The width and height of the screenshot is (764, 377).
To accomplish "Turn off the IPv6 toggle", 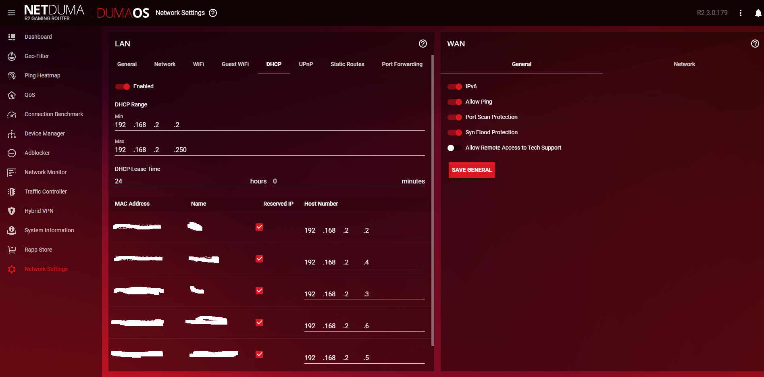I will [x=455, y=87].
